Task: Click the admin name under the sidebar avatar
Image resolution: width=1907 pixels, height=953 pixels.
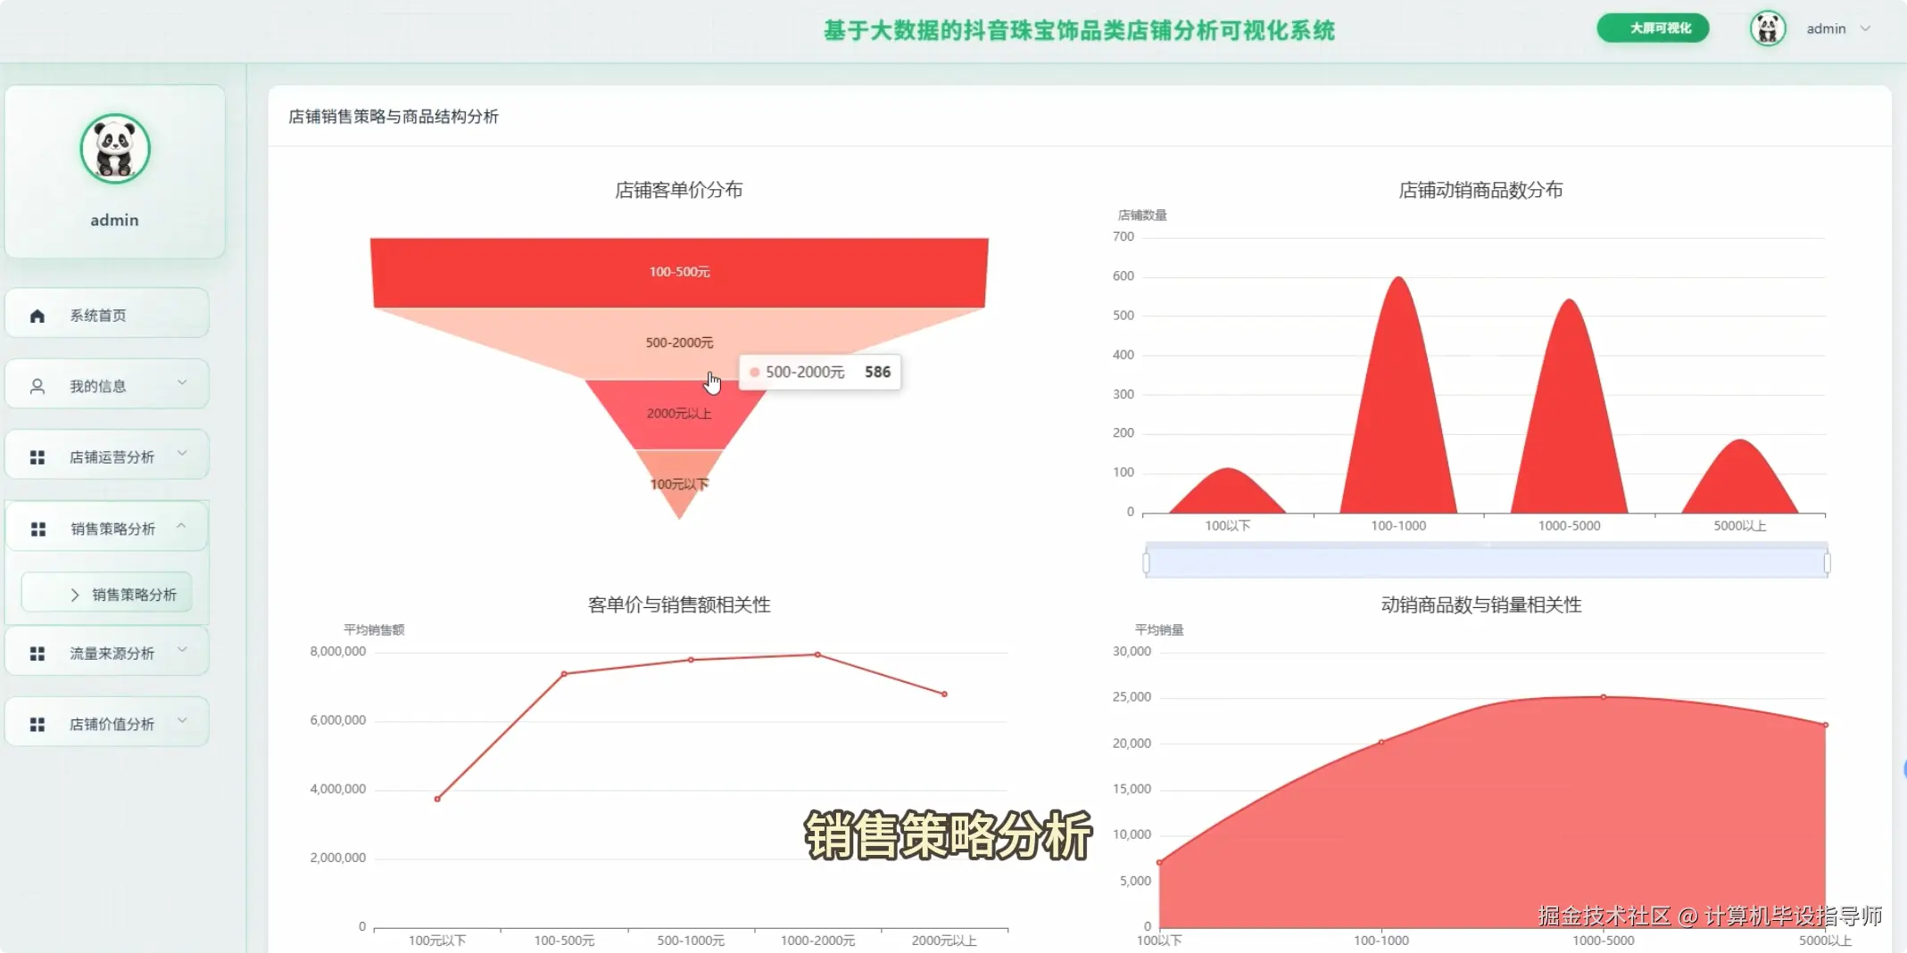Action: [x=114, y=220]
